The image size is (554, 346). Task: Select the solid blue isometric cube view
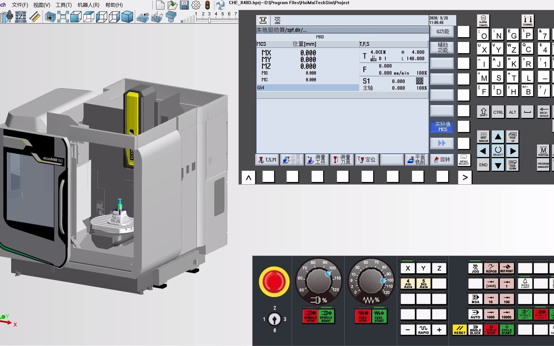pos(127,17)
